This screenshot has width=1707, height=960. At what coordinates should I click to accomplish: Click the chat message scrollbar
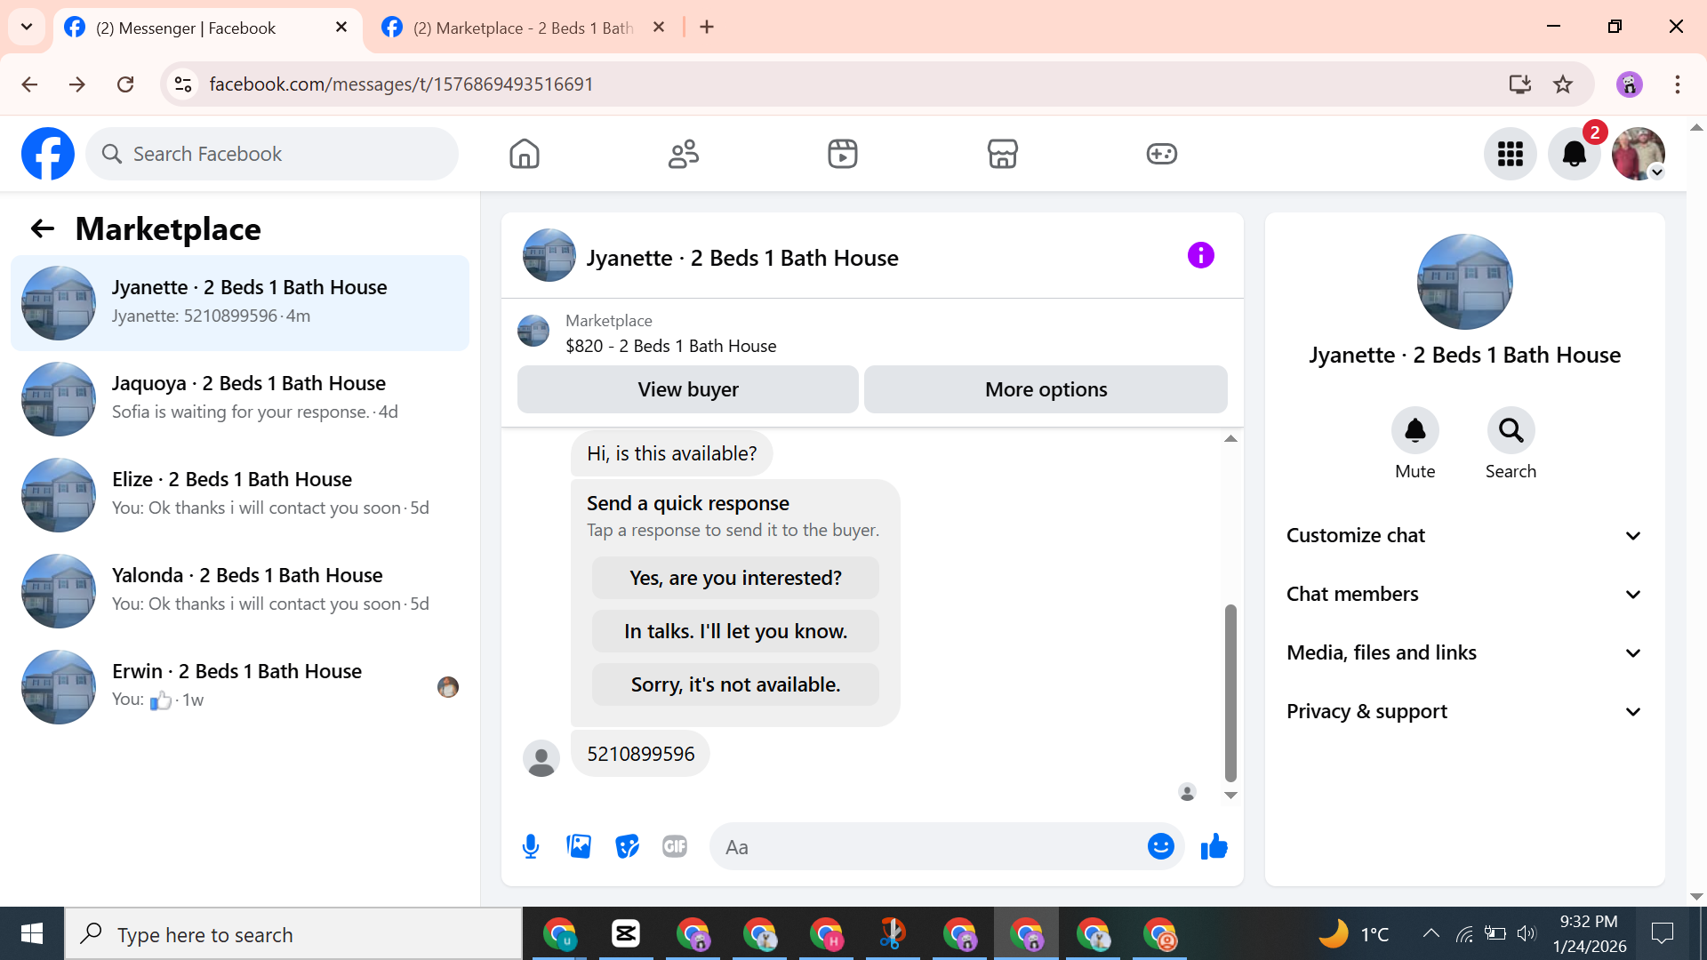click(x=1230, y=693)
